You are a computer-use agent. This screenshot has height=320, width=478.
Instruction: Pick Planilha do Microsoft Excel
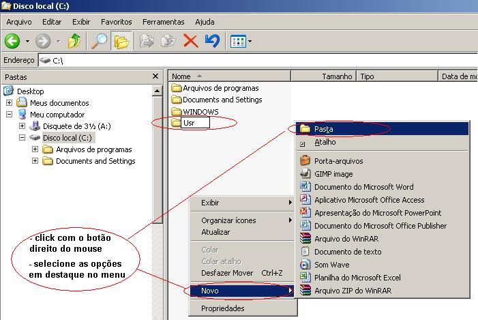(x=357, y=278)
